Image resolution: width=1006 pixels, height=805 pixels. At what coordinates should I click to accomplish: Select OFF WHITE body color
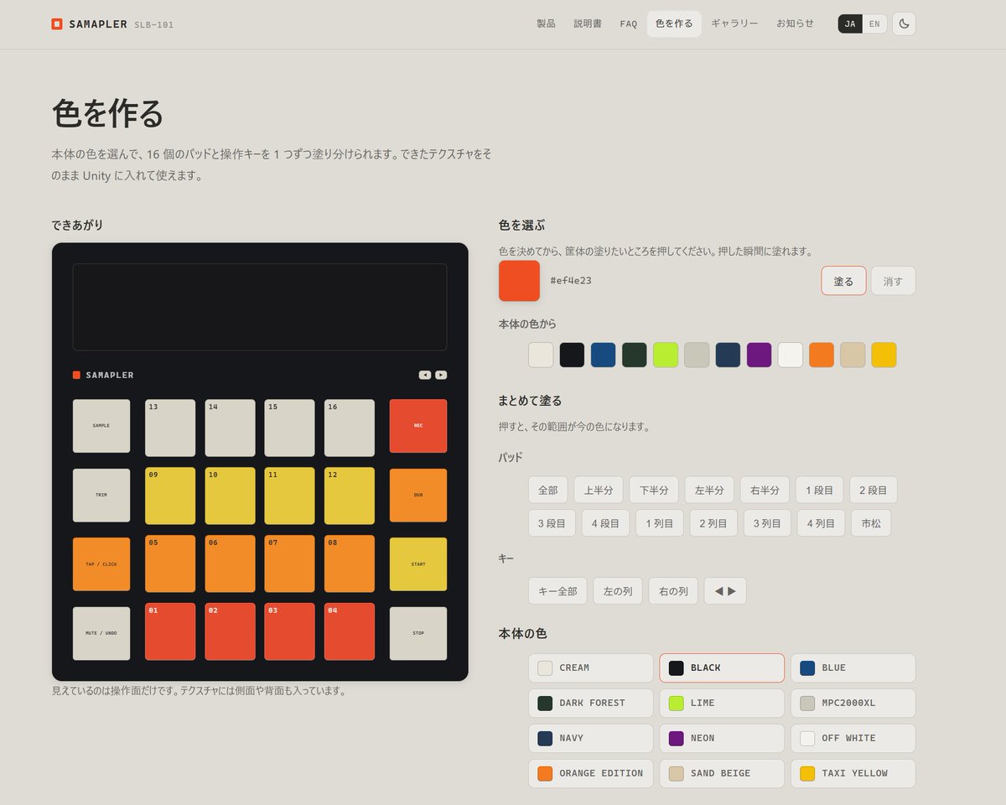[x=853, y=738]
